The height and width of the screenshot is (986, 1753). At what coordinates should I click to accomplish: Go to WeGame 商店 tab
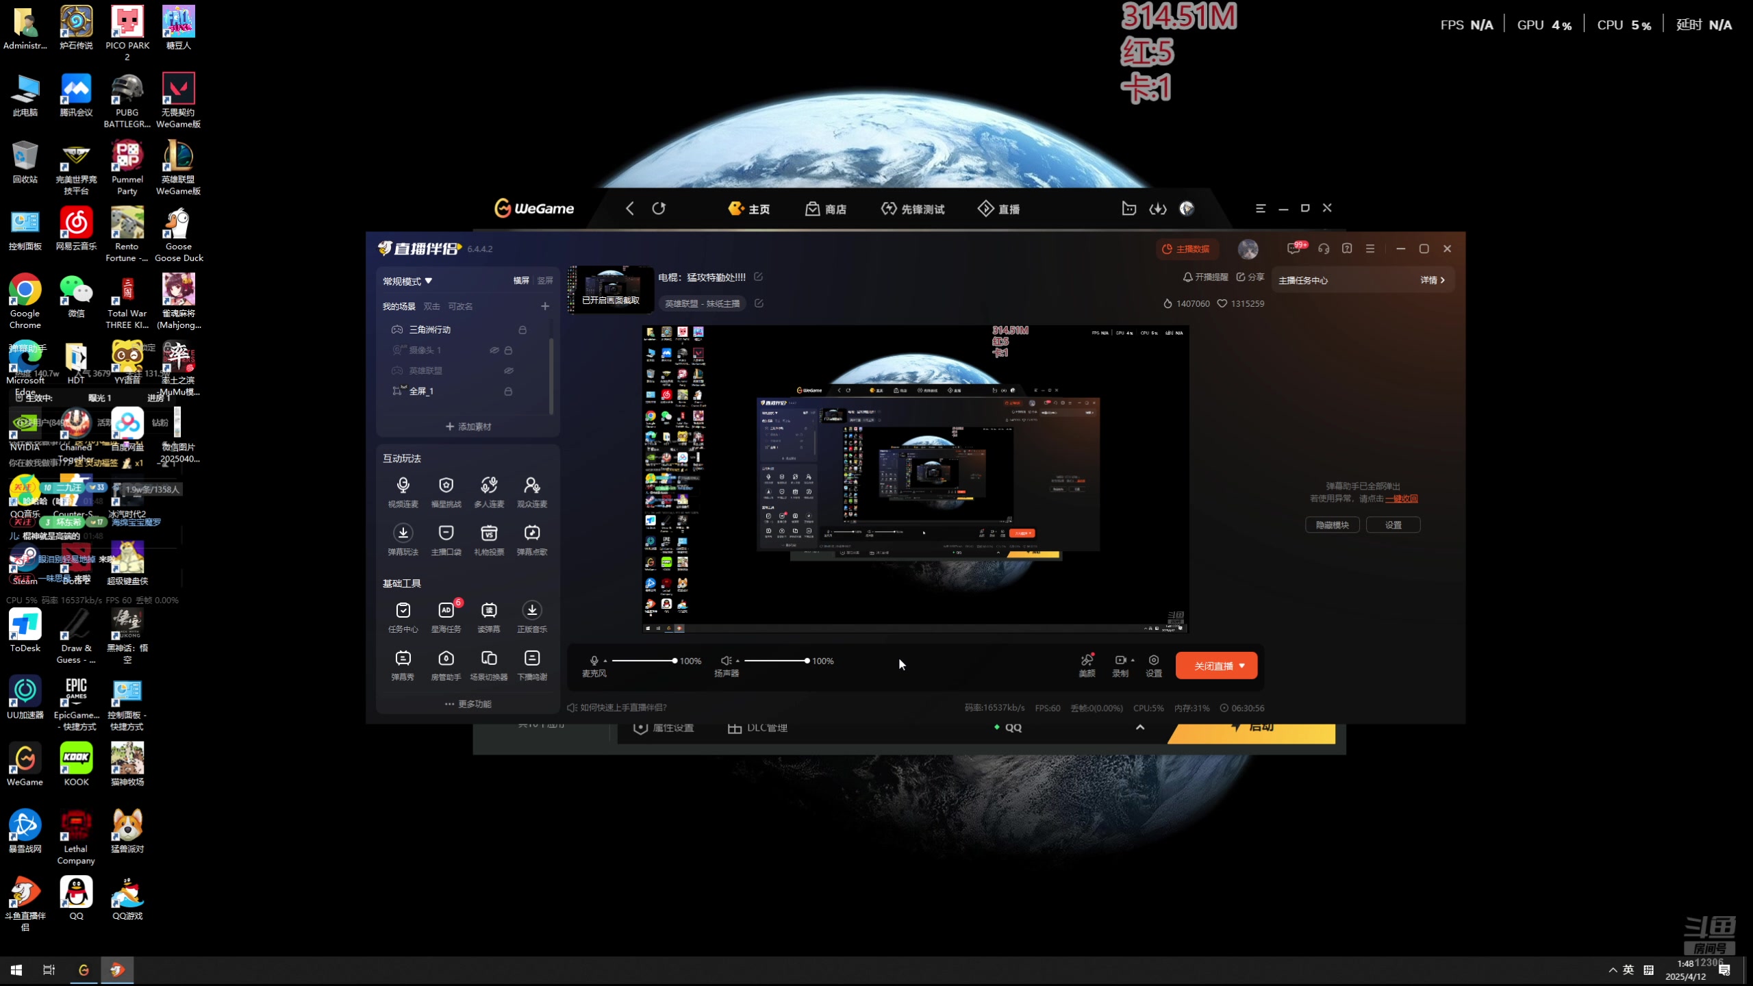[826, 209]
